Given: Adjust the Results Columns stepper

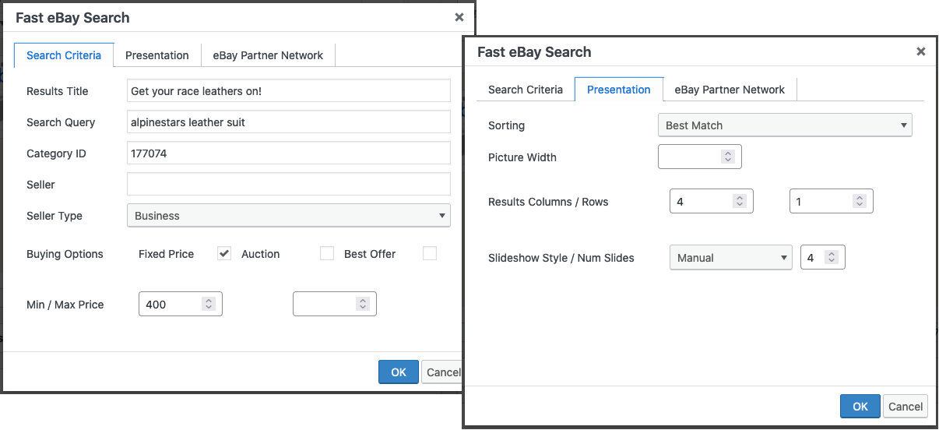Looking at the screenshot, I should point(739,201).
